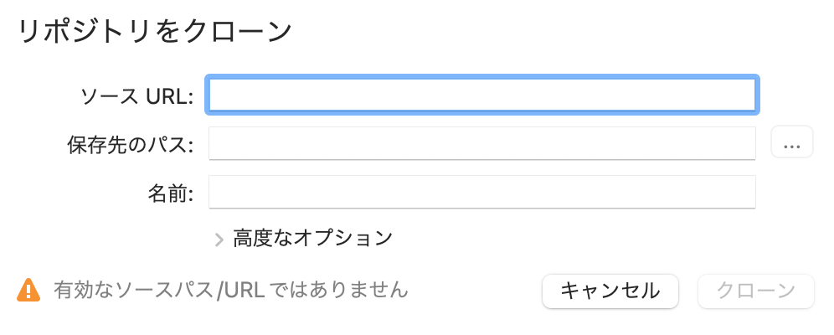
Task: Click inside the 保存先のパス text field
Action: click(x=481, y=142)
